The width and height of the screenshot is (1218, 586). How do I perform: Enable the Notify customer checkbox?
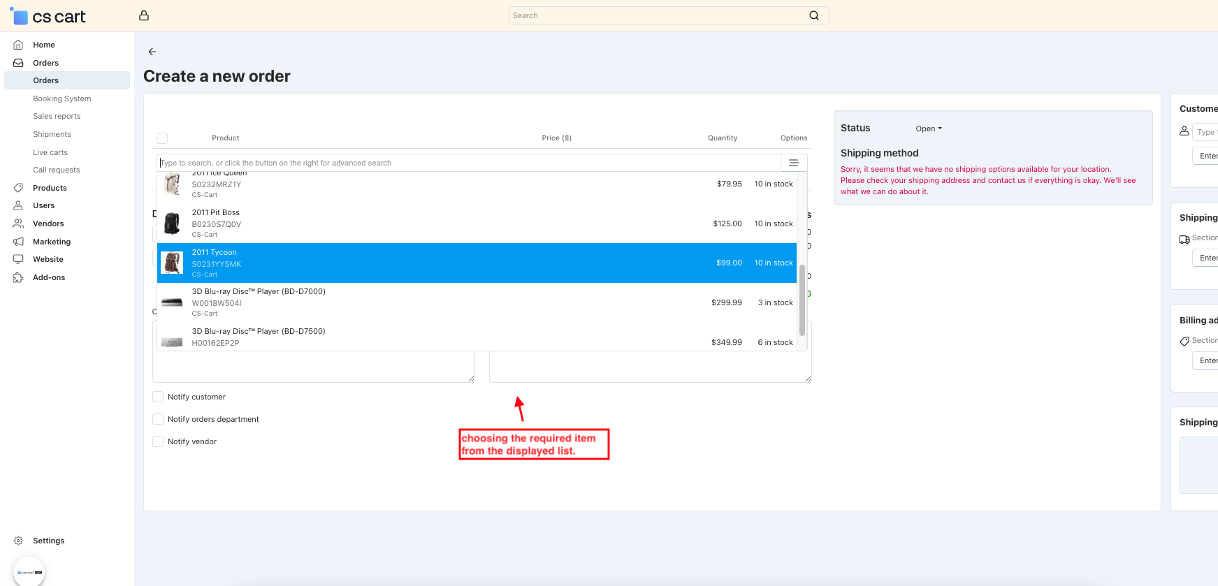[158, 397]
